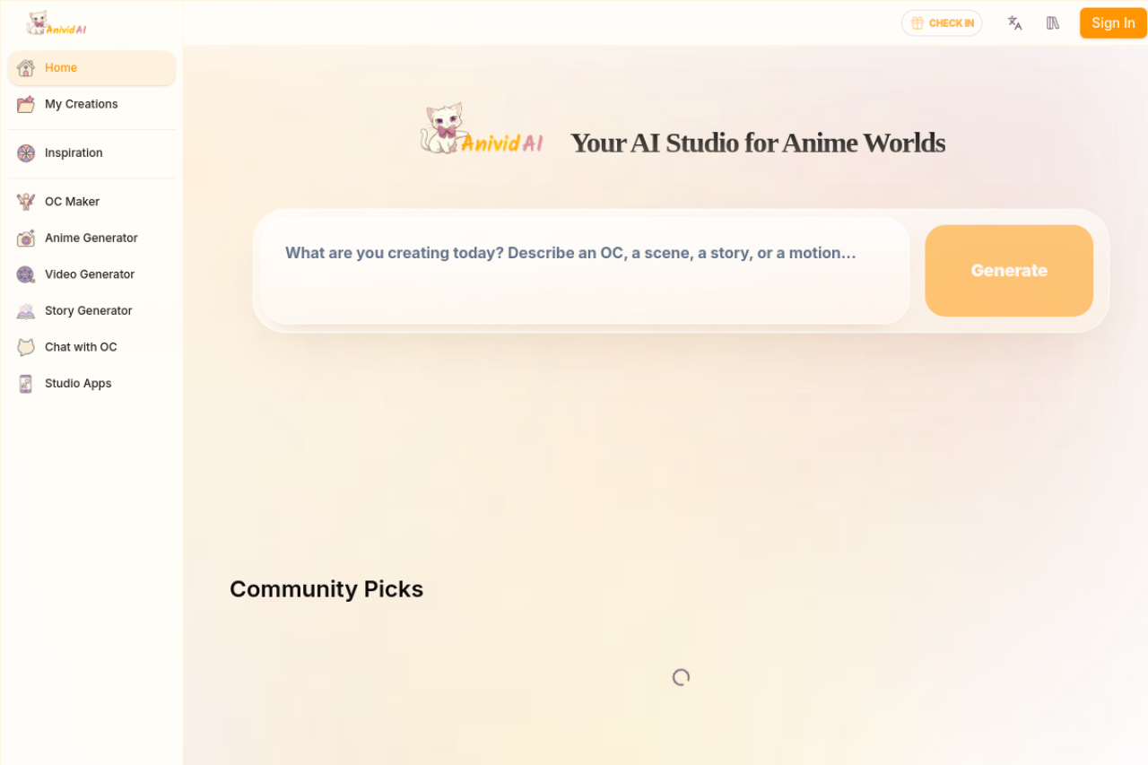Launch the OC Maker tool
This screenshot has width=1148, height=765.
coord(91,202)
